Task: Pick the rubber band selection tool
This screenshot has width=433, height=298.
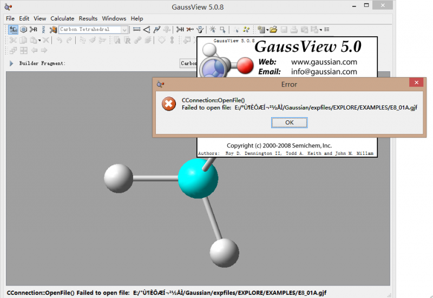Action: pyautogui.click(x=222, y=29)
